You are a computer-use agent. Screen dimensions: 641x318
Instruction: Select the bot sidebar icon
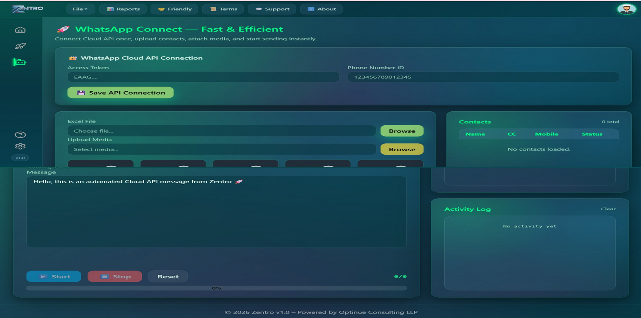click(x=20, y=62)
